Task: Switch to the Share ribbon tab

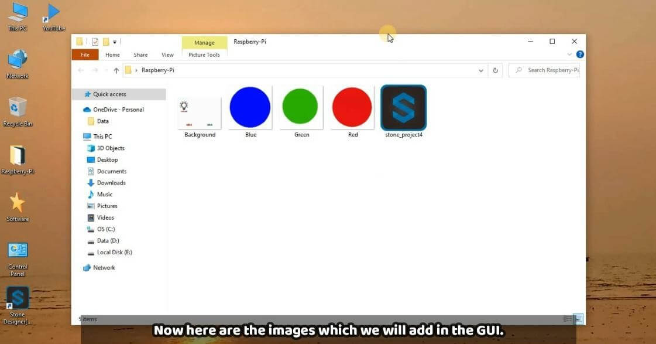Action: point(140,55)
